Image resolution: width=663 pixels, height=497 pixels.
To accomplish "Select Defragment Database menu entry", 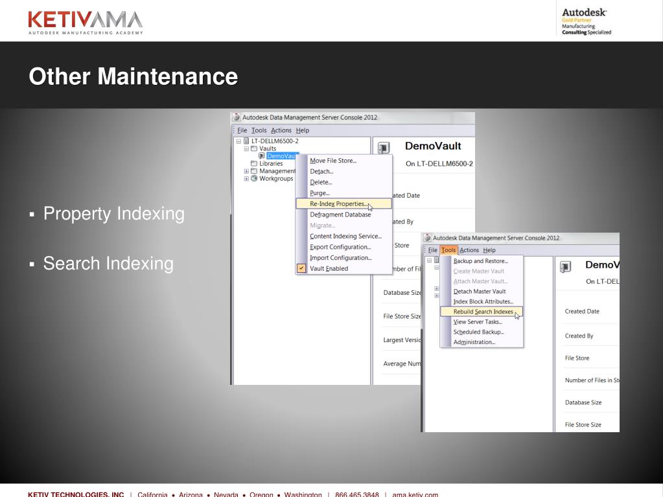I will pyautogui.click(x=343, y=214).
